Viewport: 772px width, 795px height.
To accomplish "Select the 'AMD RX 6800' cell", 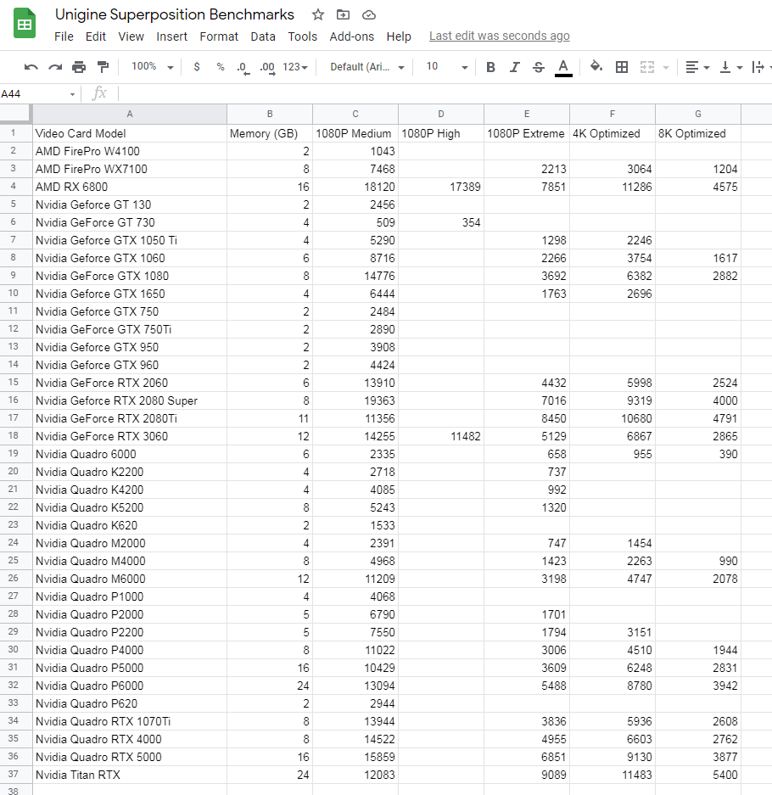I will [x=130, y=187].
